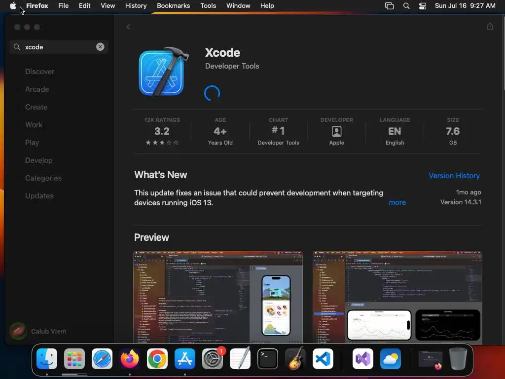The height and width of the screenshot is (379, 505).
Task: Open the History menu
Action: point(136,5)
